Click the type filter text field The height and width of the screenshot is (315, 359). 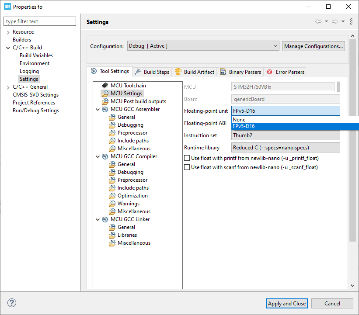[40, 21]
